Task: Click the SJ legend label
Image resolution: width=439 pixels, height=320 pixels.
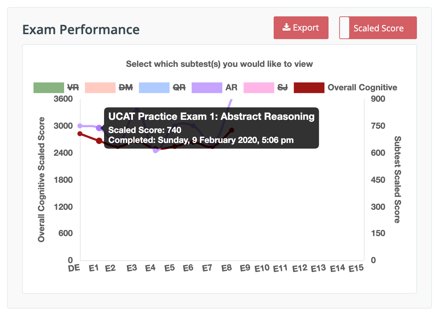Action: 283,87
